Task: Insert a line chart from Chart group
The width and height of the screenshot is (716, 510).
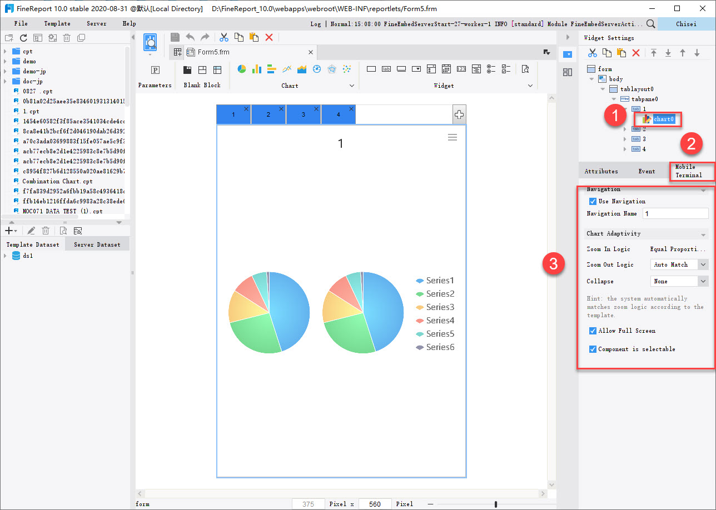Action: 287,69
